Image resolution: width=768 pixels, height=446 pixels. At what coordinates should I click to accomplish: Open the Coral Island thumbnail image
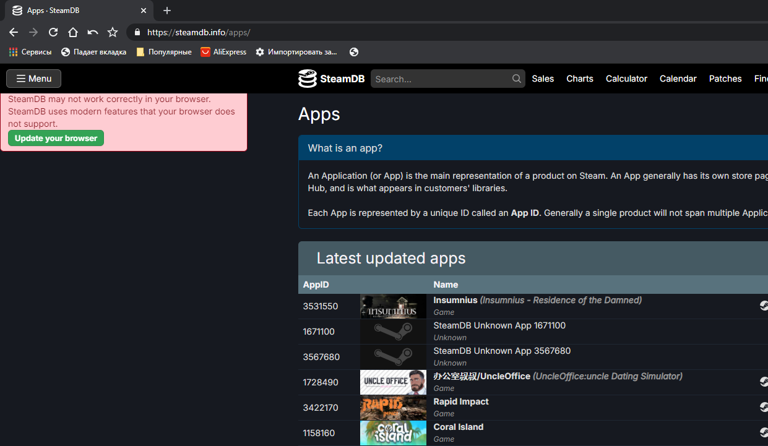point(393,433)
